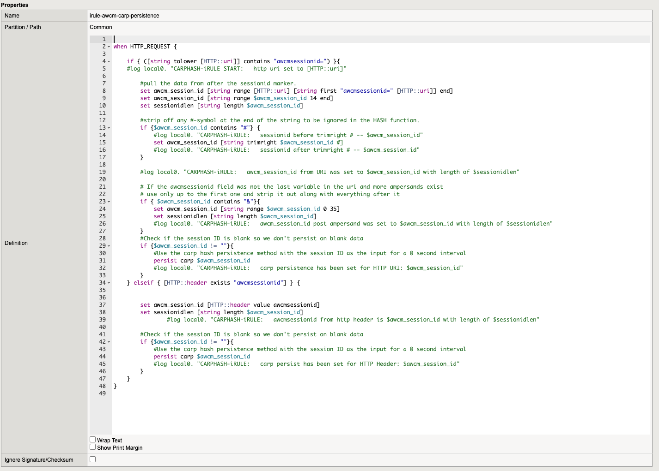
Task: Collapse the blank-session-check fold on line 29
Action: point(108,246)
